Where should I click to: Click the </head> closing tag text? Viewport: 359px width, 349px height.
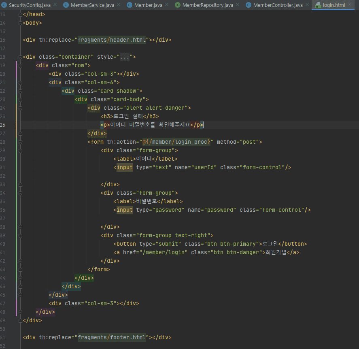coord(34,15)
